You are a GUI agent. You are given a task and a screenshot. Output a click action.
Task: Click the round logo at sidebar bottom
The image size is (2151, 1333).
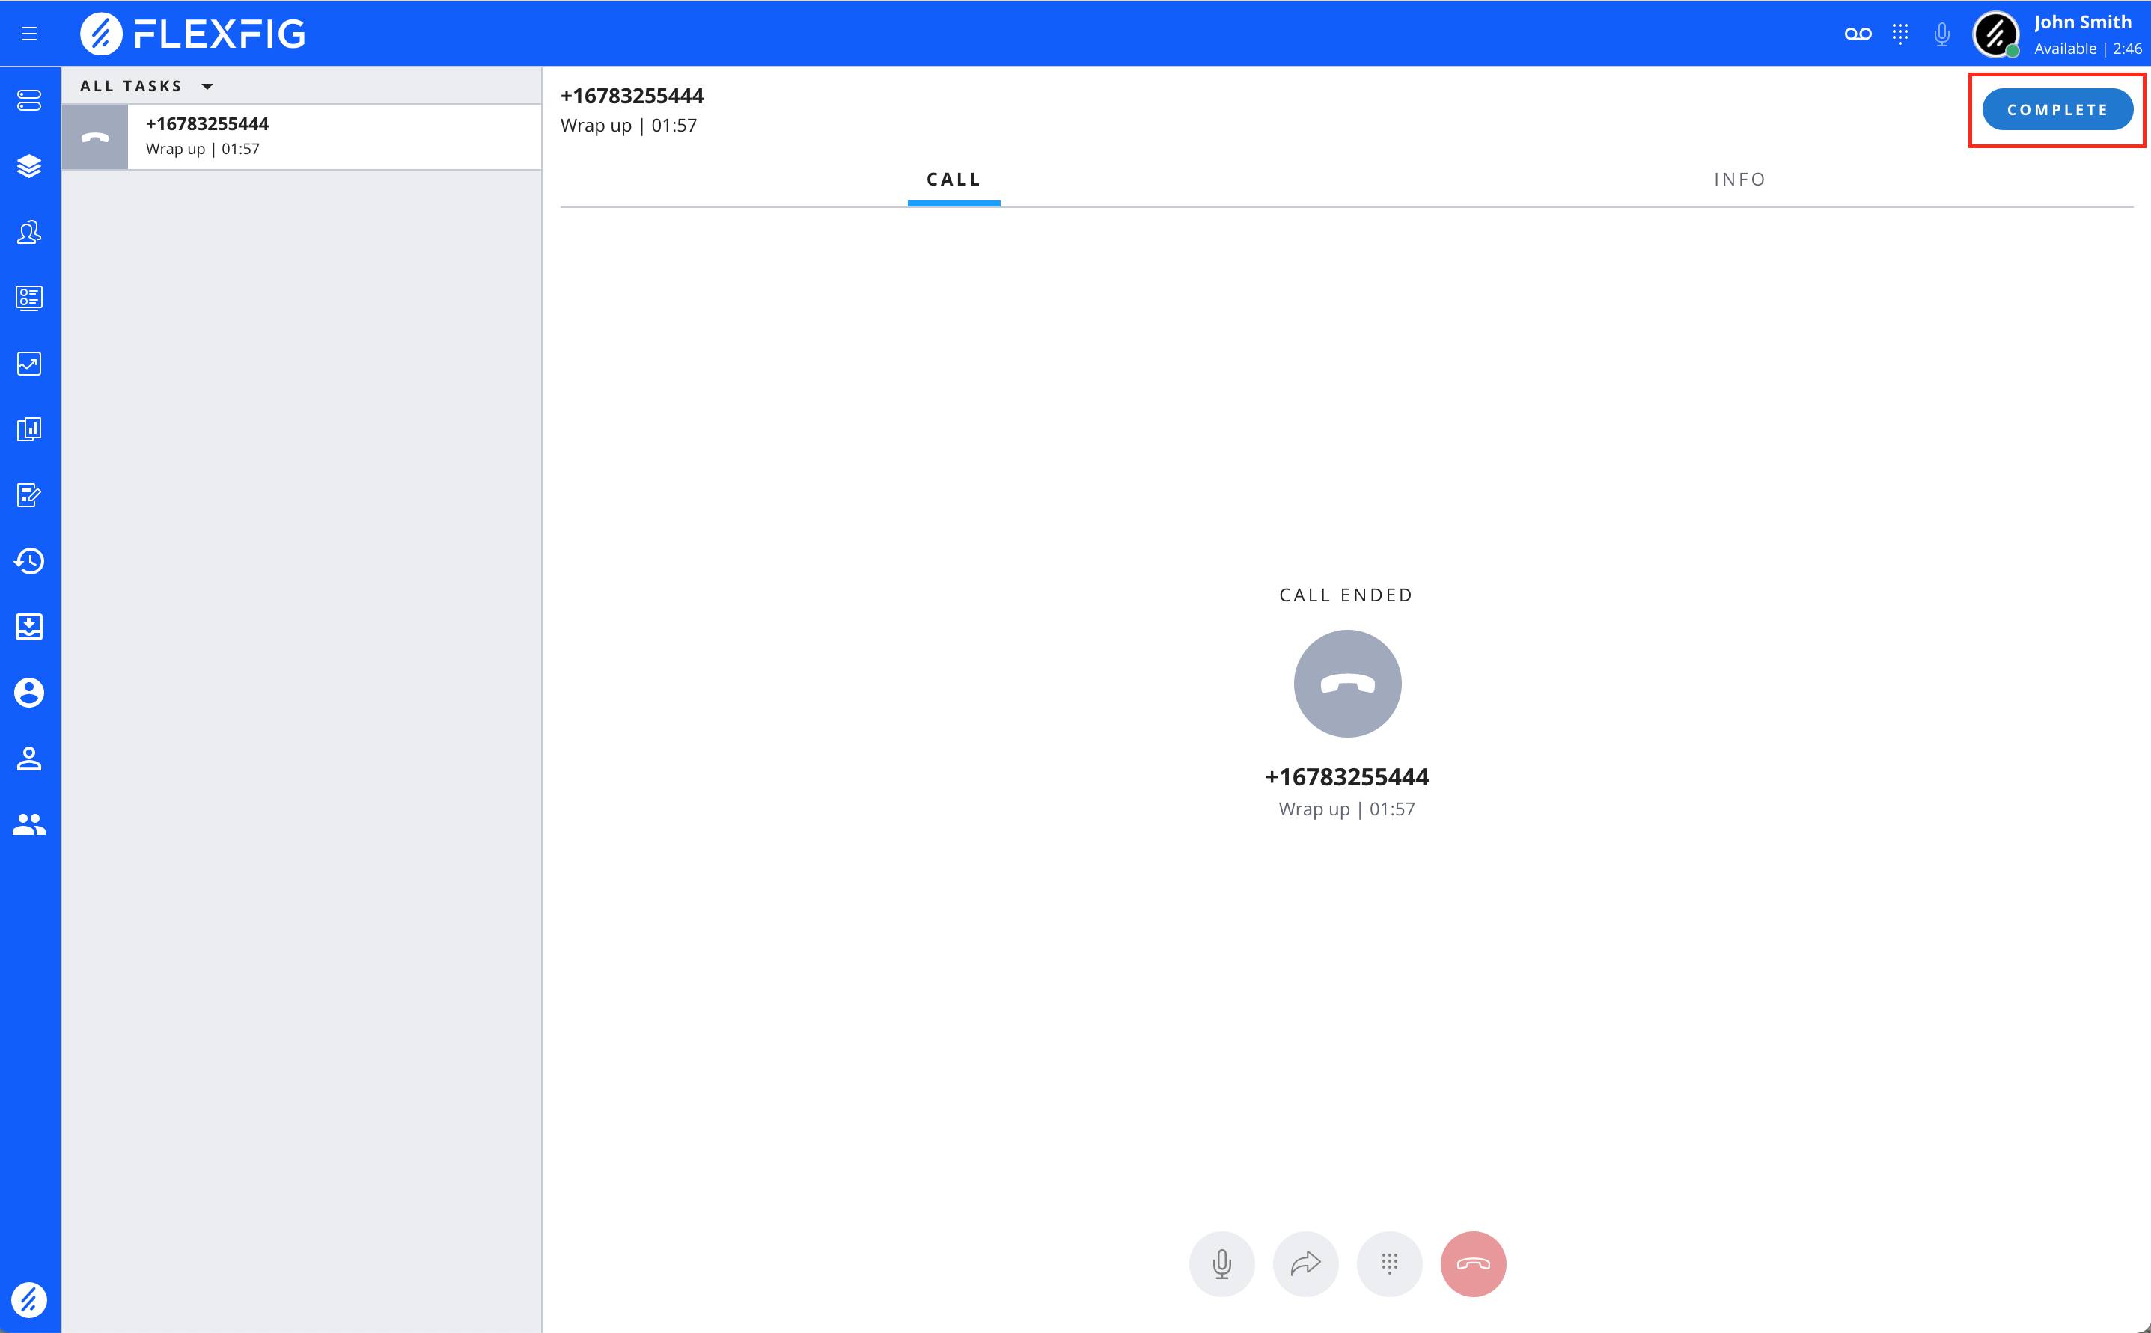tap(29, 1299)
